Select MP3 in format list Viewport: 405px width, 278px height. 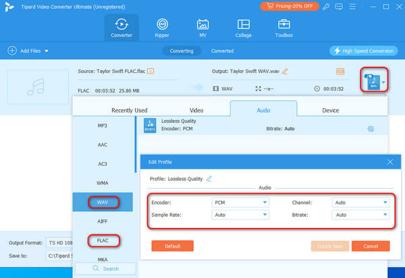coord(103,126)
